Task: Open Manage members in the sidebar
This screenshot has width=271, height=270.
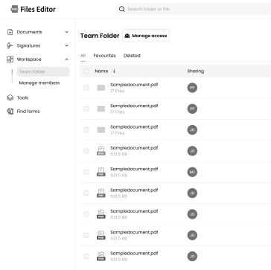Action: [39, 83]
